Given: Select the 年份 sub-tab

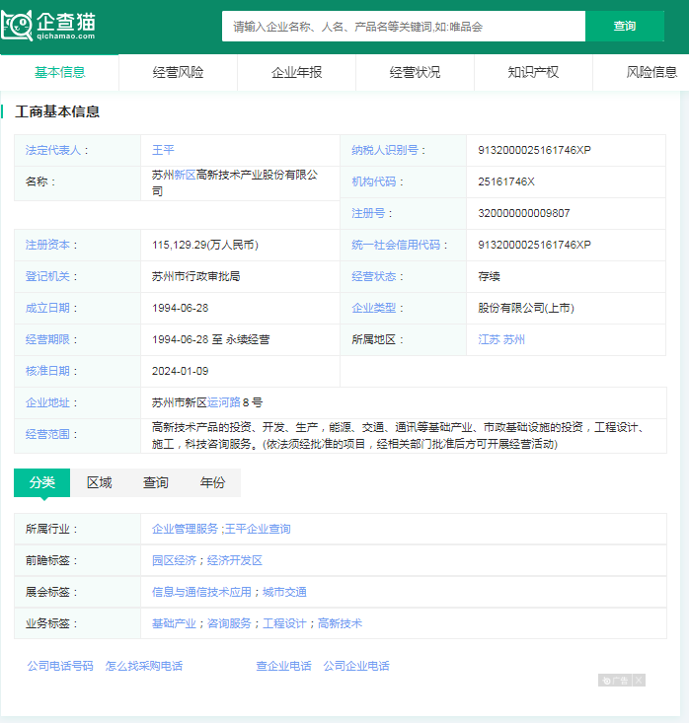Looking at the screenshot, I should (x=212, y=482).
